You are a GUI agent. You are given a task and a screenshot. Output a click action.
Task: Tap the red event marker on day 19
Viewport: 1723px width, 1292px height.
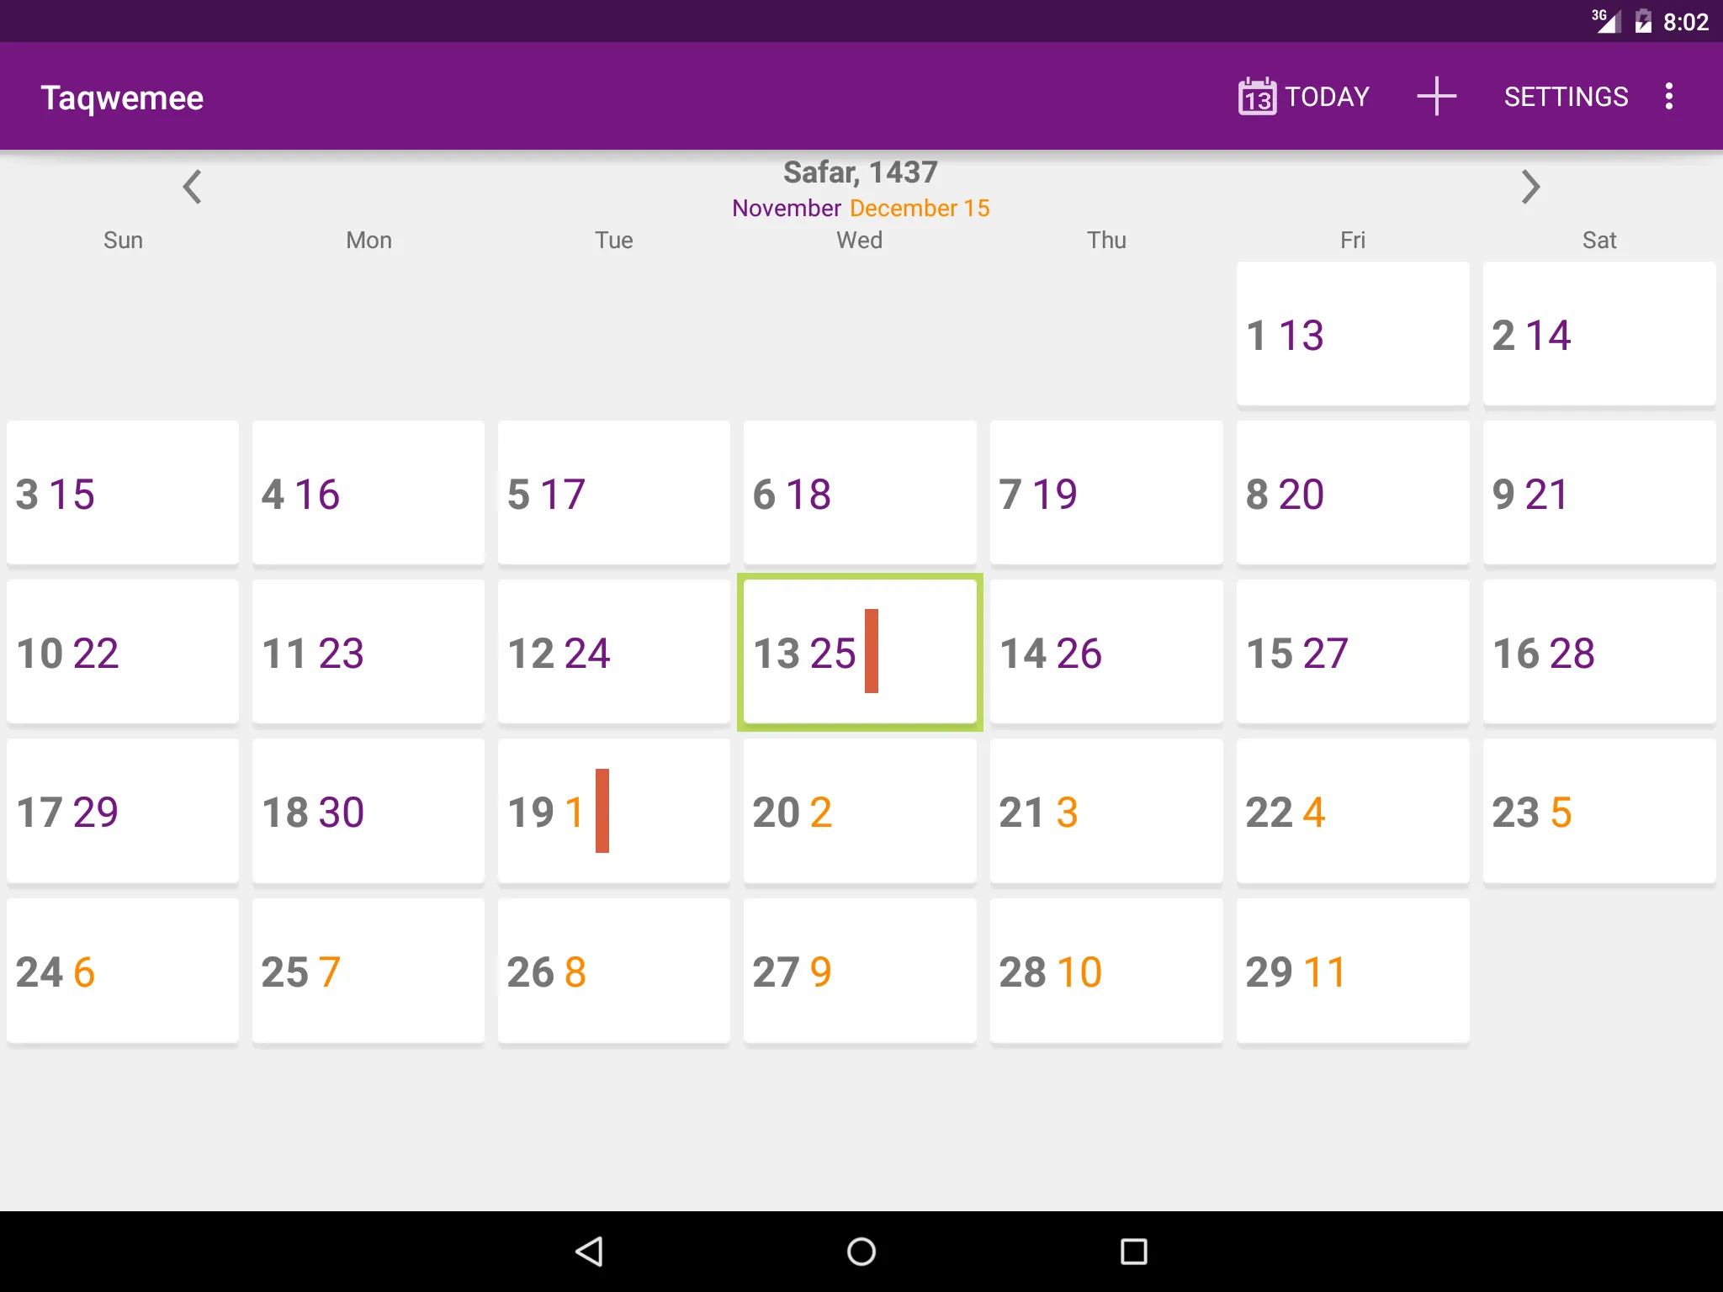[602, 811]
